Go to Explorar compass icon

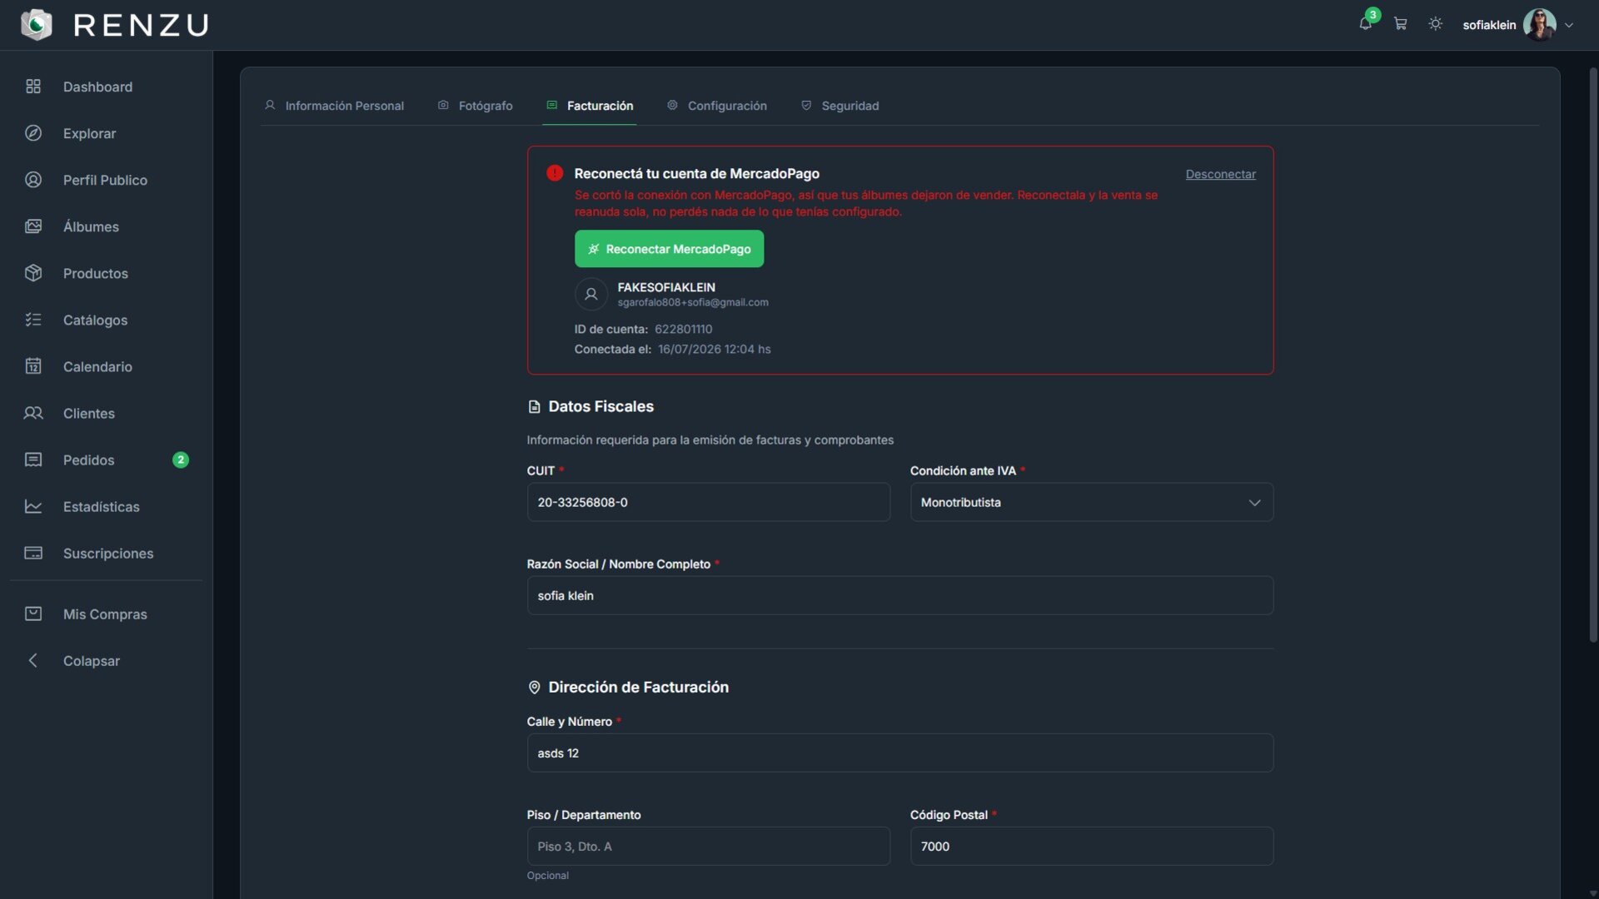point(33,133)
